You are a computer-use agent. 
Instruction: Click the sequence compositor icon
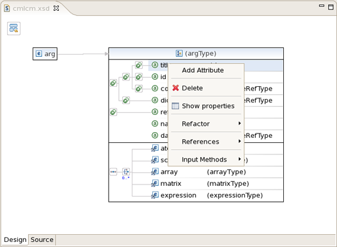pos(113,172)
